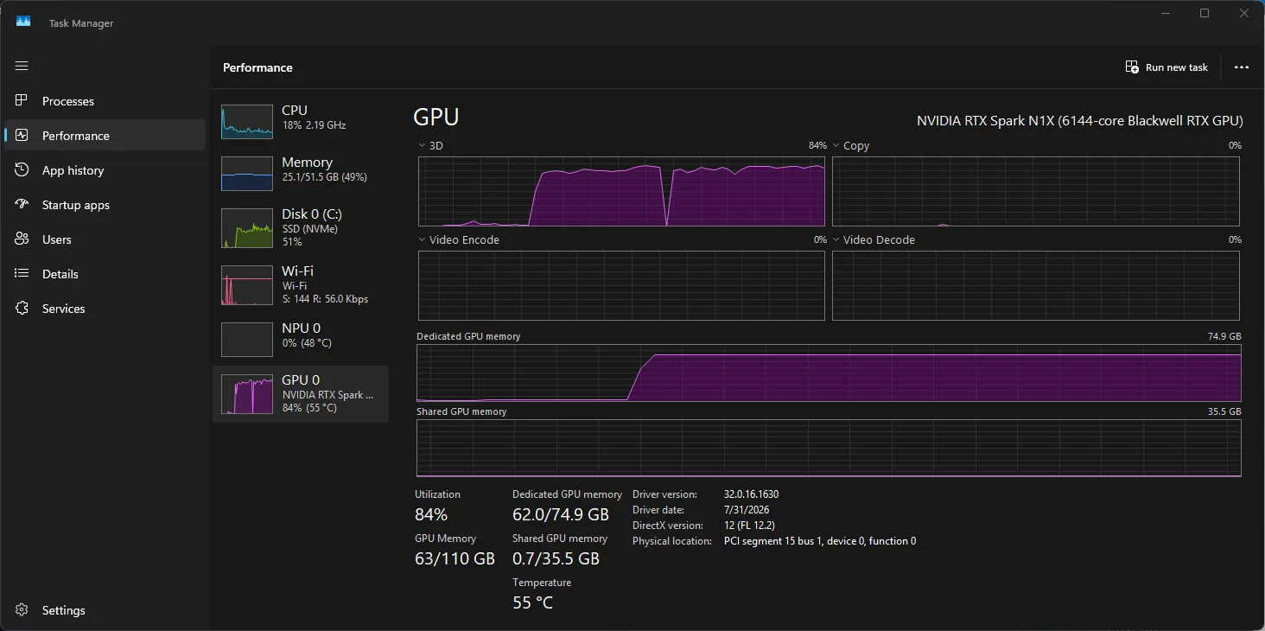The width and height of the screenshot is (1265, 631).
Task: Open the Details page label
Action: coord(60,274)
